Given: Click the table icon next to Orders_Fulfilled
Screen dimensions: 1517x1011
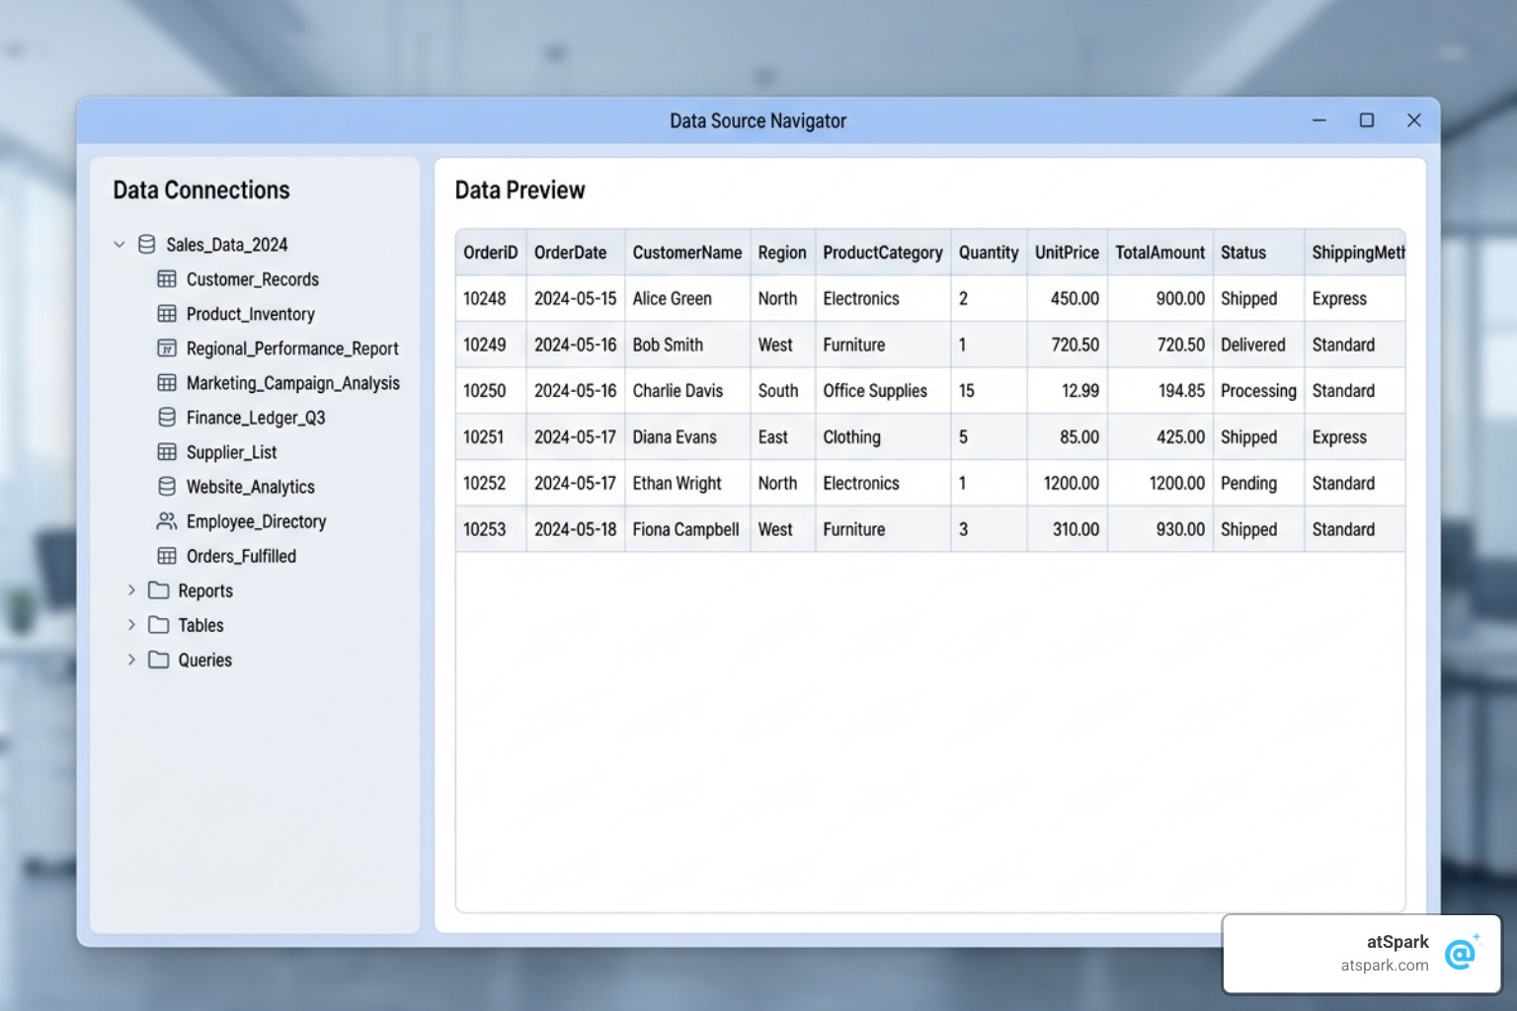Looking at the screenshot, I should click(167, 556).
